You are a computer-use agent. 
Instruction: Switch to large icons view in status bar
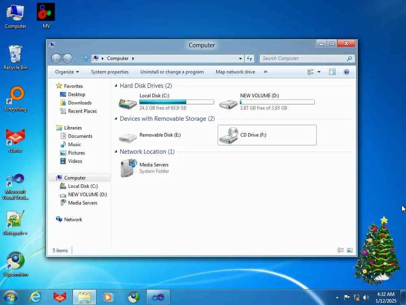click(x=350, y=250)
